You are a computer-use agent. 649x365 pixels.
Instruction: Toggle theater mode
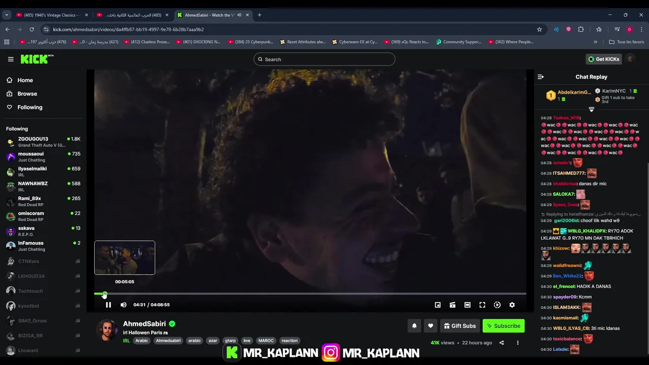pyautogui.click(x=467, y=305)
